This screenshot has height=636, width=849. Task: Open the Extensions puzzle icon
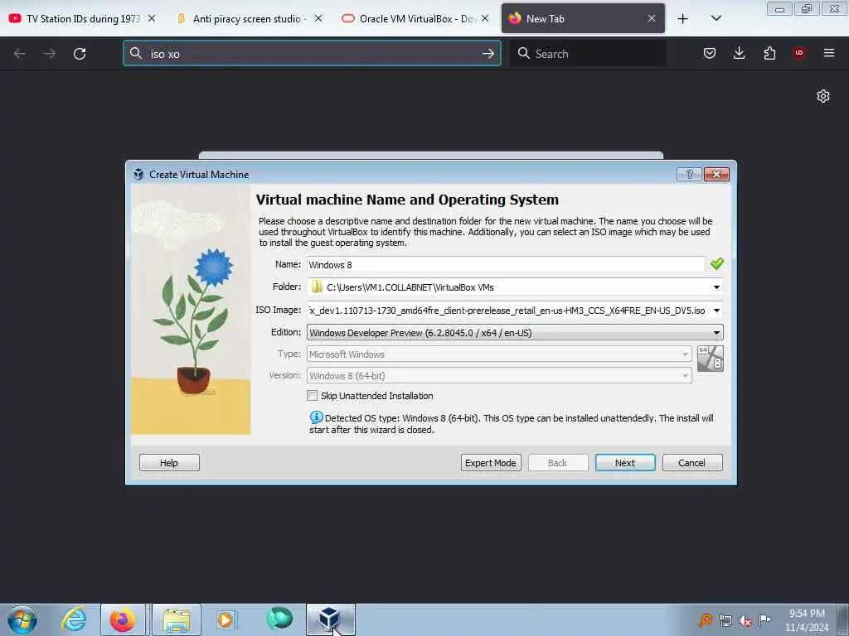[x=769, y=53]
